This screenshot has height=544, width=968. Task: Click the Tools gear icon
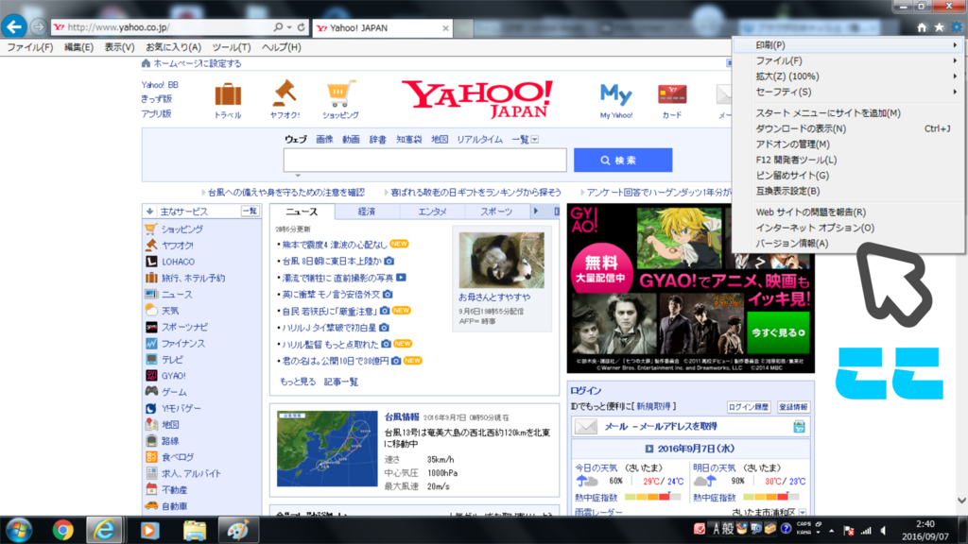point(957,27)
